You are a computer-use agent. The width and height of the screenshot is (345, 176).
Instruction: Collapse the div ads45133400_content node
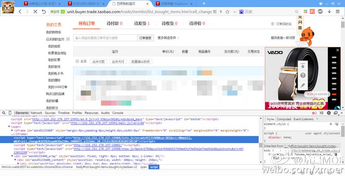[16, 160]
